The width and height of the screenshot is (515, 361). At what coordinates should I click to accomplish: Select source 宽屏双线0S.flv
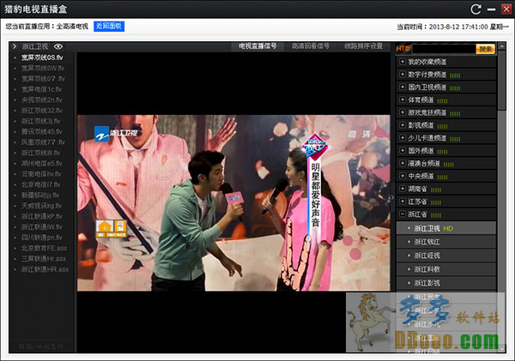(x=42, y=57)
